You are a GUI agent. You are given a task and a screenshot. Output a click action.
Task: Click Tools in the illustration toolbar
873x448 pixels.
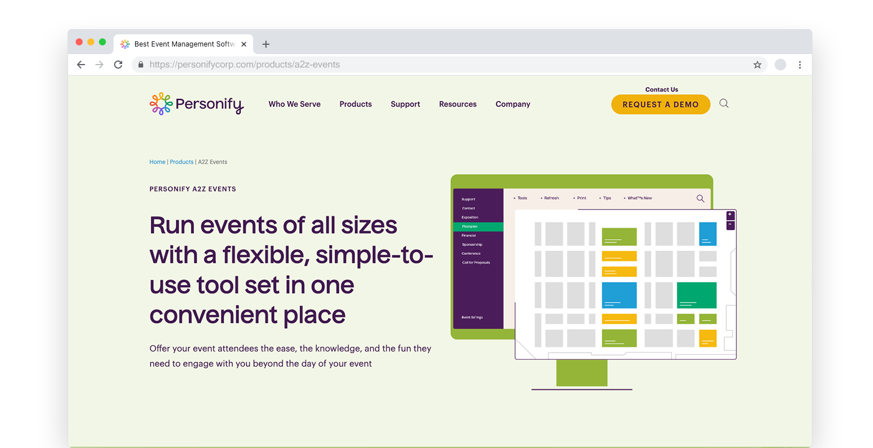(x=520, y=198)
